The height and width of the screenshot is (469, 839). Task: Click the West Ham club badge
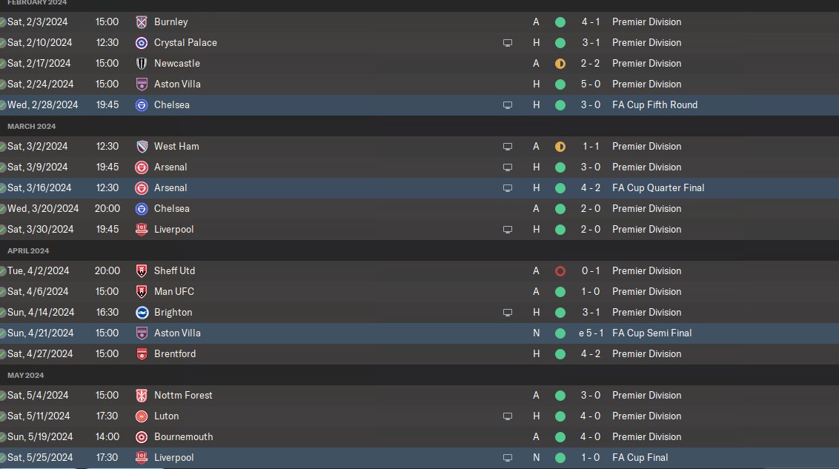click(142, 147)
